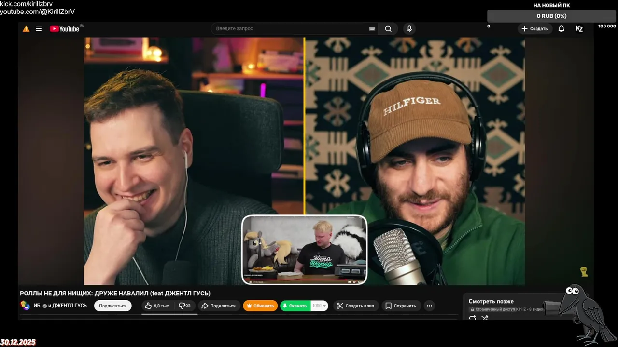
Task: Click 'Поделиться' share button
Action: 219,306
